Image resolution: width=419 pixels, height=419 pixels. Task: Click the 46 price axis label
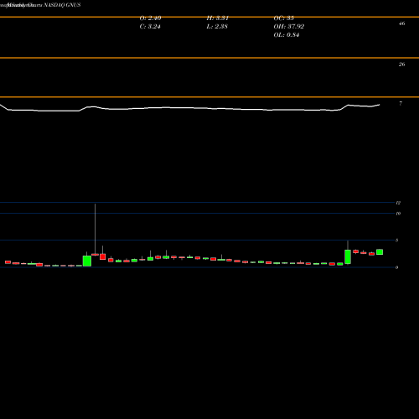[401, 23]
